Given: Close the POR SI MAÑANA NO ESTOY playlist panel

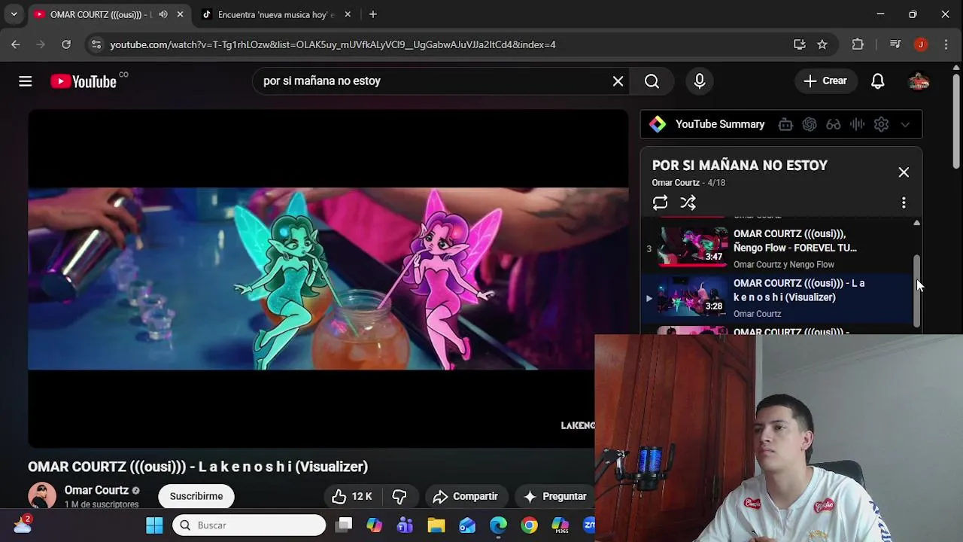Looking at the screenshot, I should (904, 172).
